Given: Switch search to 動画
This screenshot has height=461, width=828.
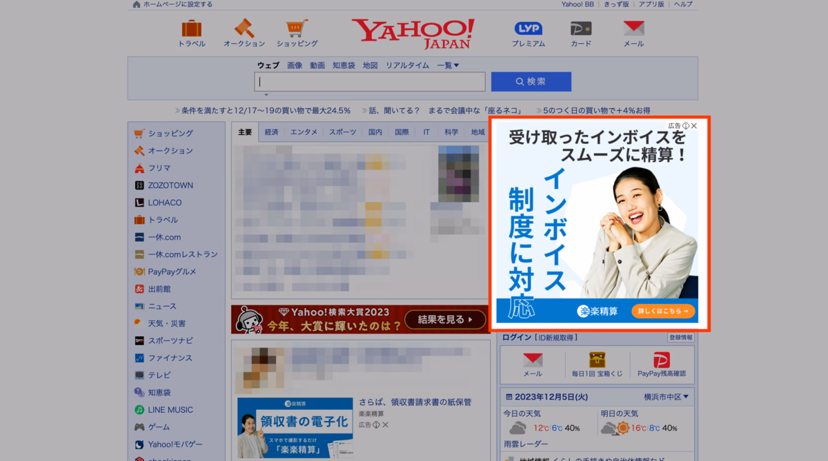Looking at the screenshot, I should point(317,65).
